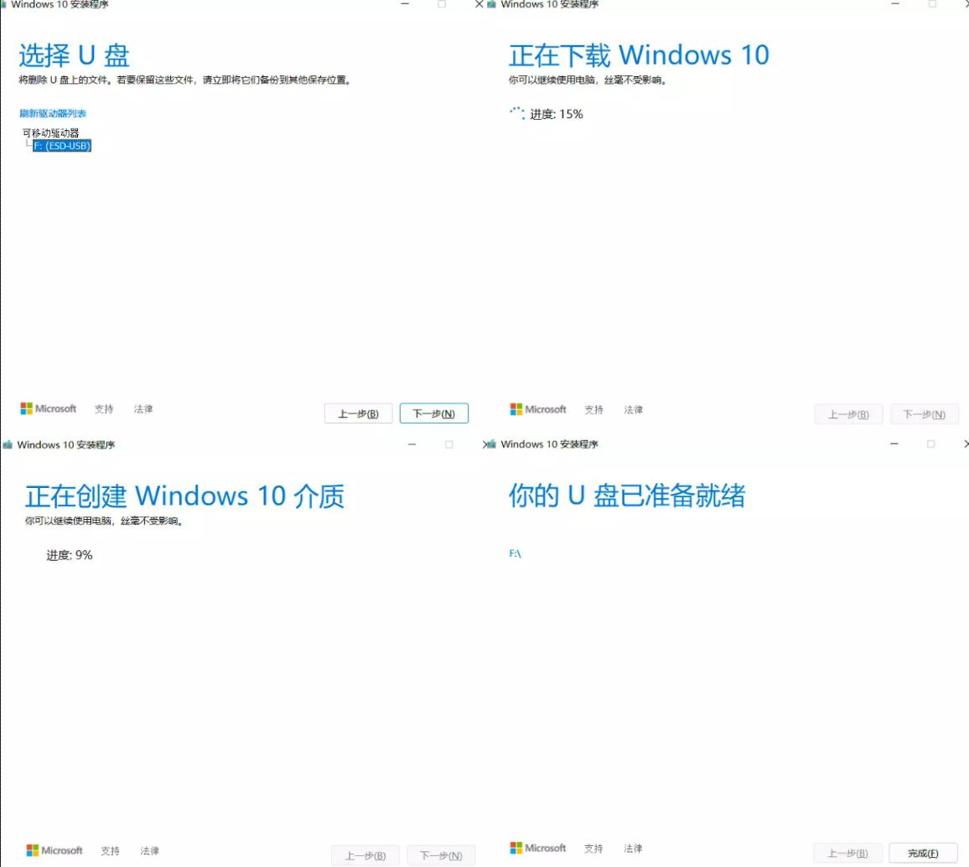Collapse the 可移动驱动器 tree node
This screenshot has height=867, width=969.
click(49, 132)
